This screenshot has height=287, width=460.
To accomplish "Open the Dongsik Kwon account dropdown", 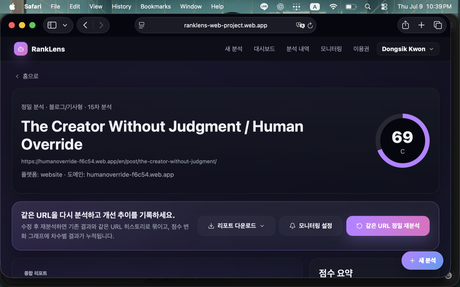I will [x=408, y=49].
